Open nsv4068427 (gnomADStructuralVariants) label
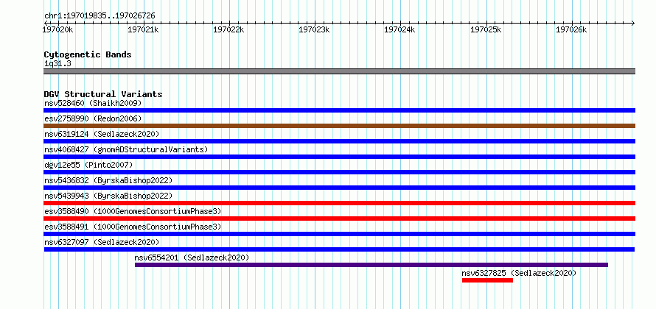Image resolution: width=656 pixels, height=309 pixels. click(x=126, y=149)
